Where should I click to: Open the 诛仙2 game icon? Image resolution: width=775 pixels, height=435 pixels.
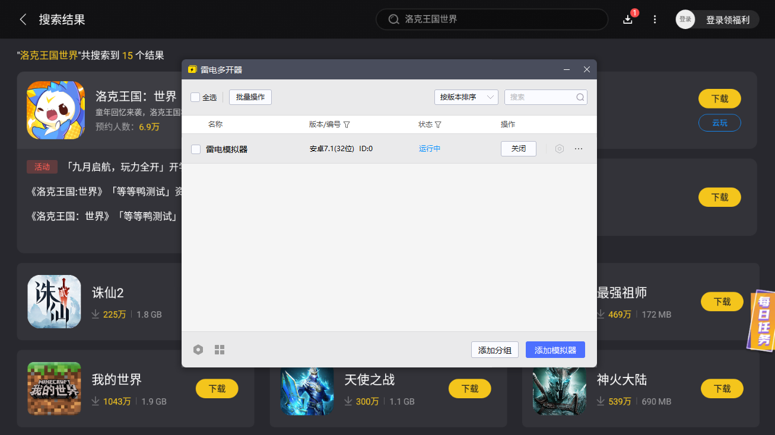[x=54, y=302]
